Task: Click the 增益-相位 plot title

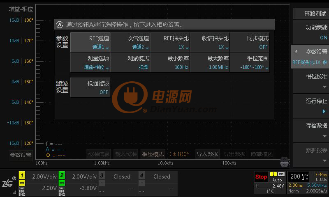Action: click(21, 9)
